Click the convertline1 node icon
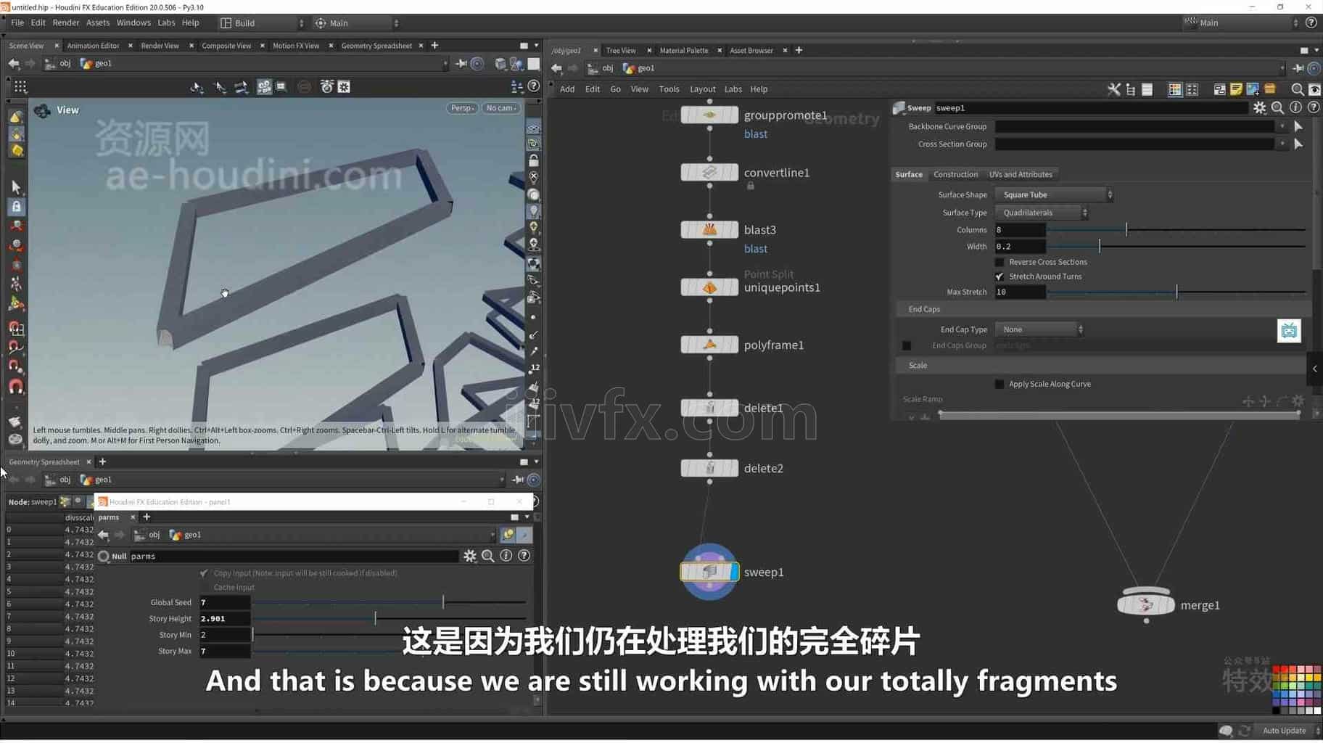 click(x=709, y=173)
